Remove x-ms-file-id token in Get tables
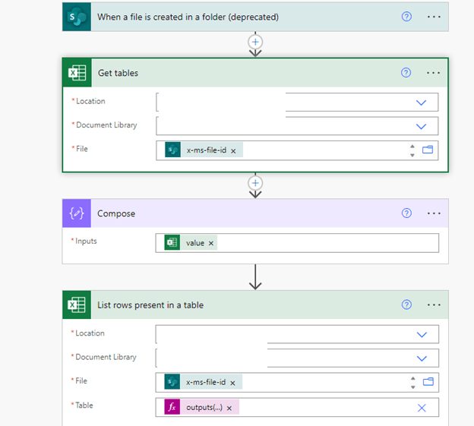474x426 pixels. click(233, 151)
